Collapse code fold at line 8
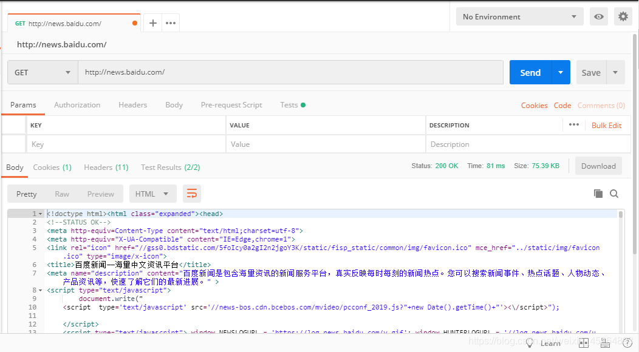Image resolution: width=639 pixels, height=352 pixels. pos(40,291)
